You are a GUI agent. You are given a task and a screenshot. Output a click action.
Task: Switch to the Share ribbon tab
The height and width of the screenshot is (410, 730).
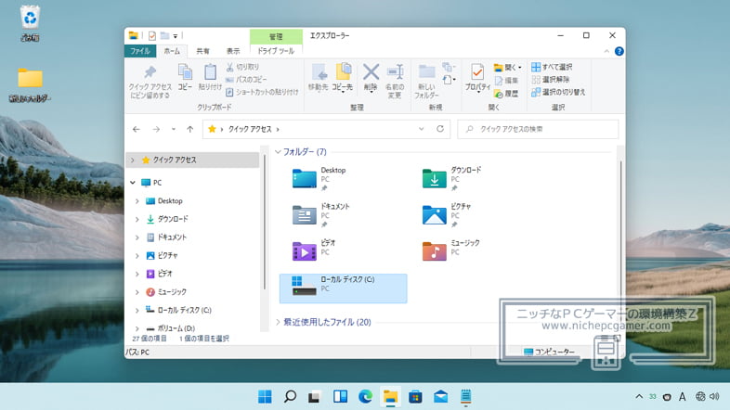click(x=202, y=51)
